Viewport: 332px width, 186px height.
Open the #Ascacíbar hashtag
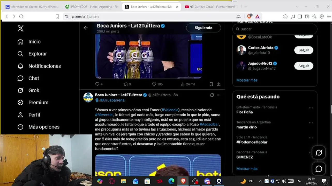[209, 125]
